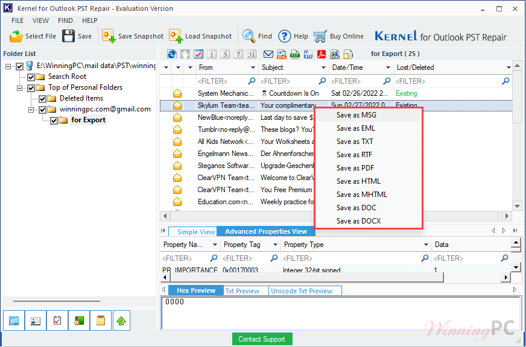Screen dimensions: 526x347
Task: Switch to the Unicode Txt Preview tab
Action: [x=305, y=291]
